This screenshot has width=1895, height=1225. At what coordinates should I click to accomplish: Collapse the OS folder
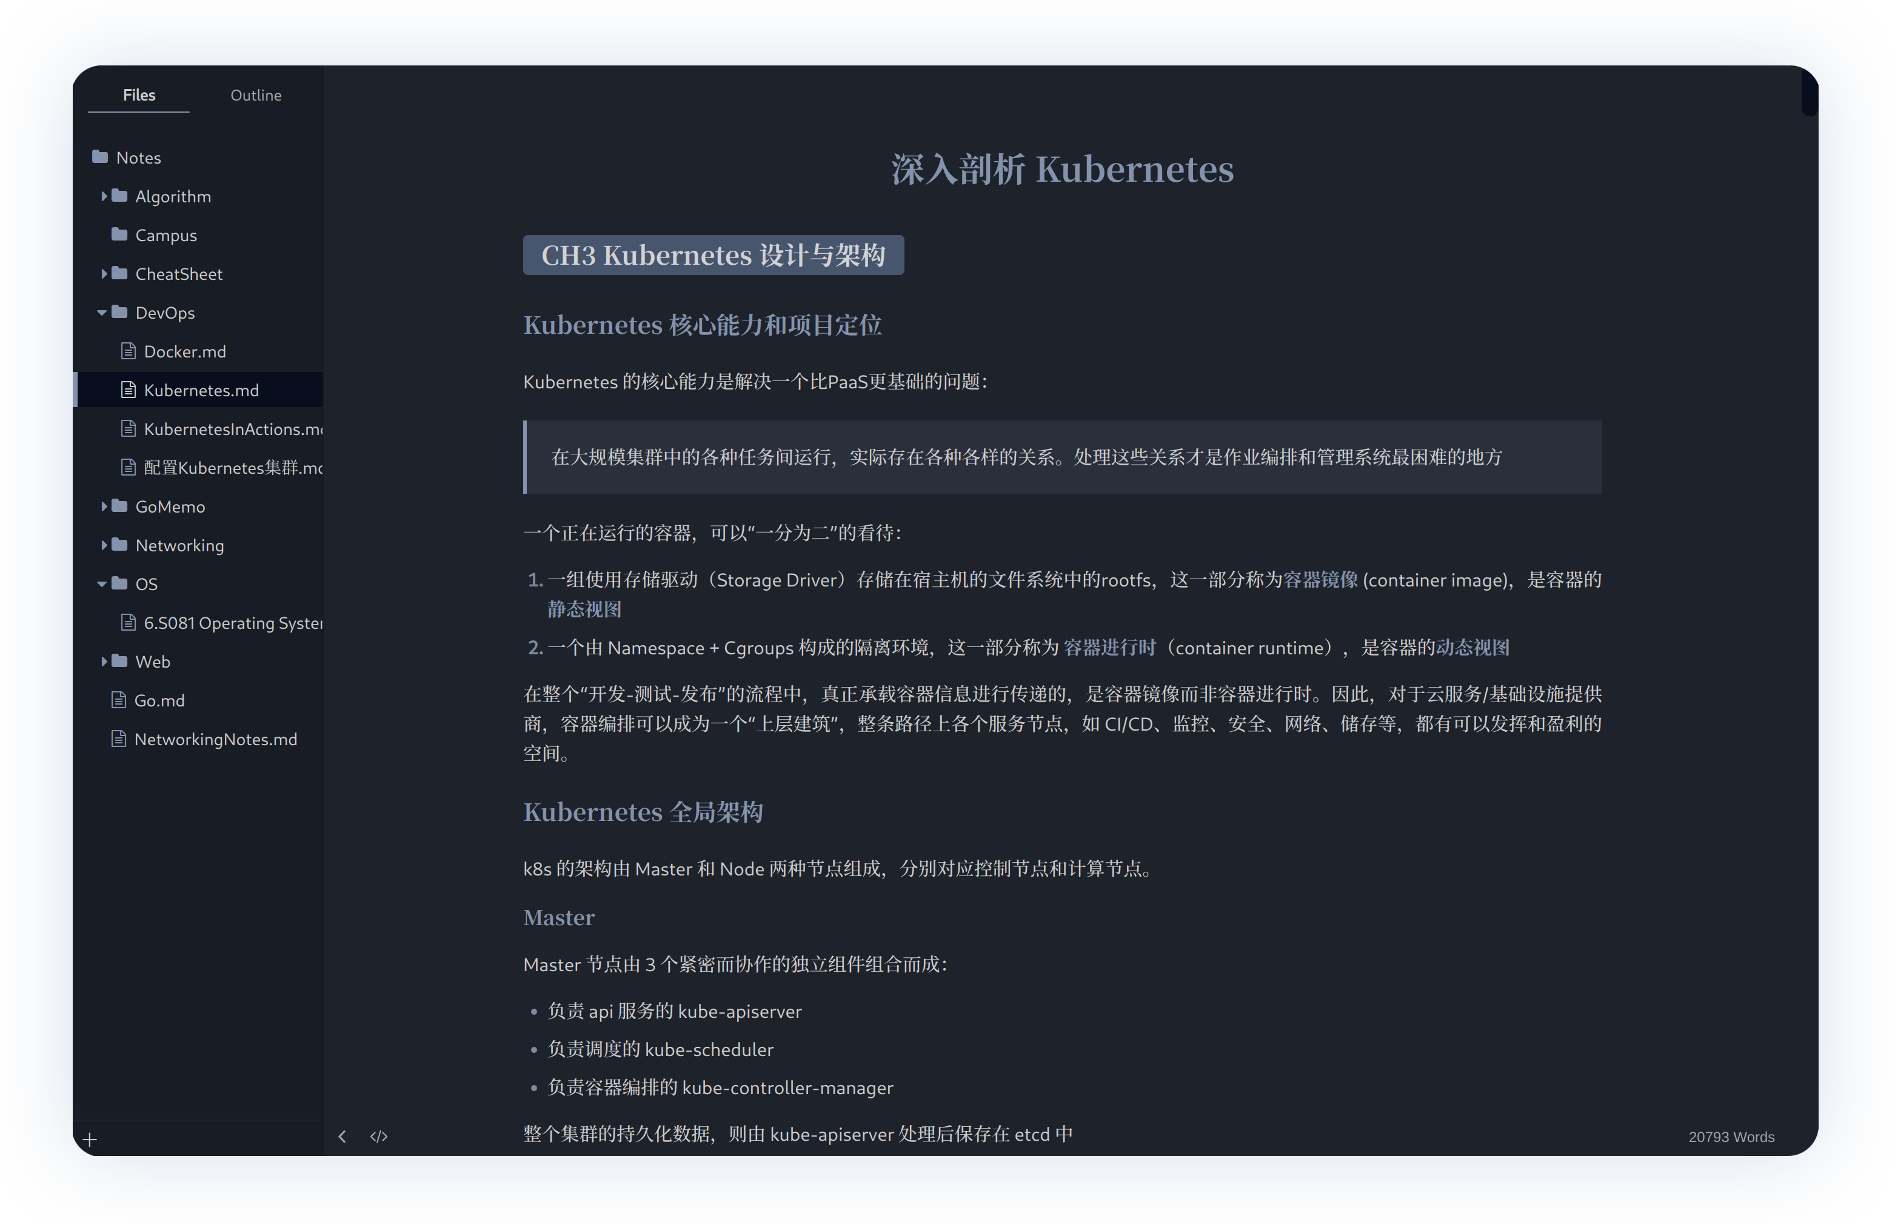[102, 584]
